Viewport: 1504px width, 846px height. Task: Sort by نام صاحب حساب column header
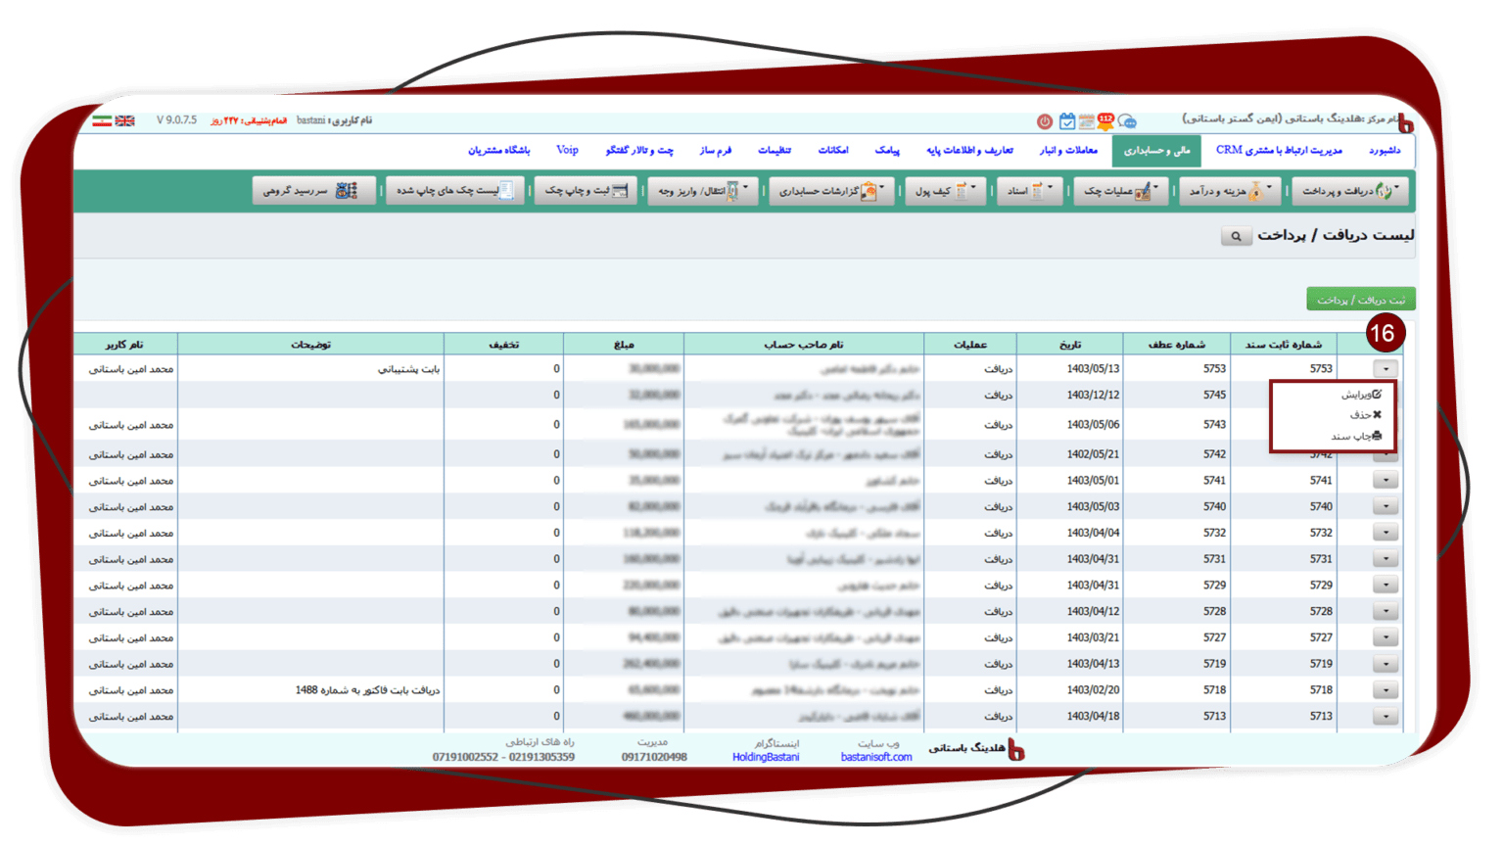[804, 345]
